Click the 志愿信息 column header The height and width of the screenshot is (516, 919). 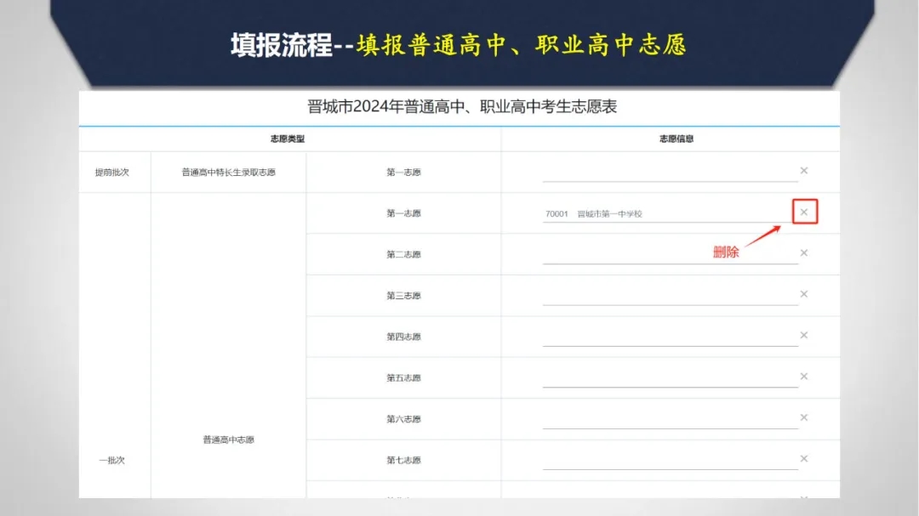pos(676,139)
